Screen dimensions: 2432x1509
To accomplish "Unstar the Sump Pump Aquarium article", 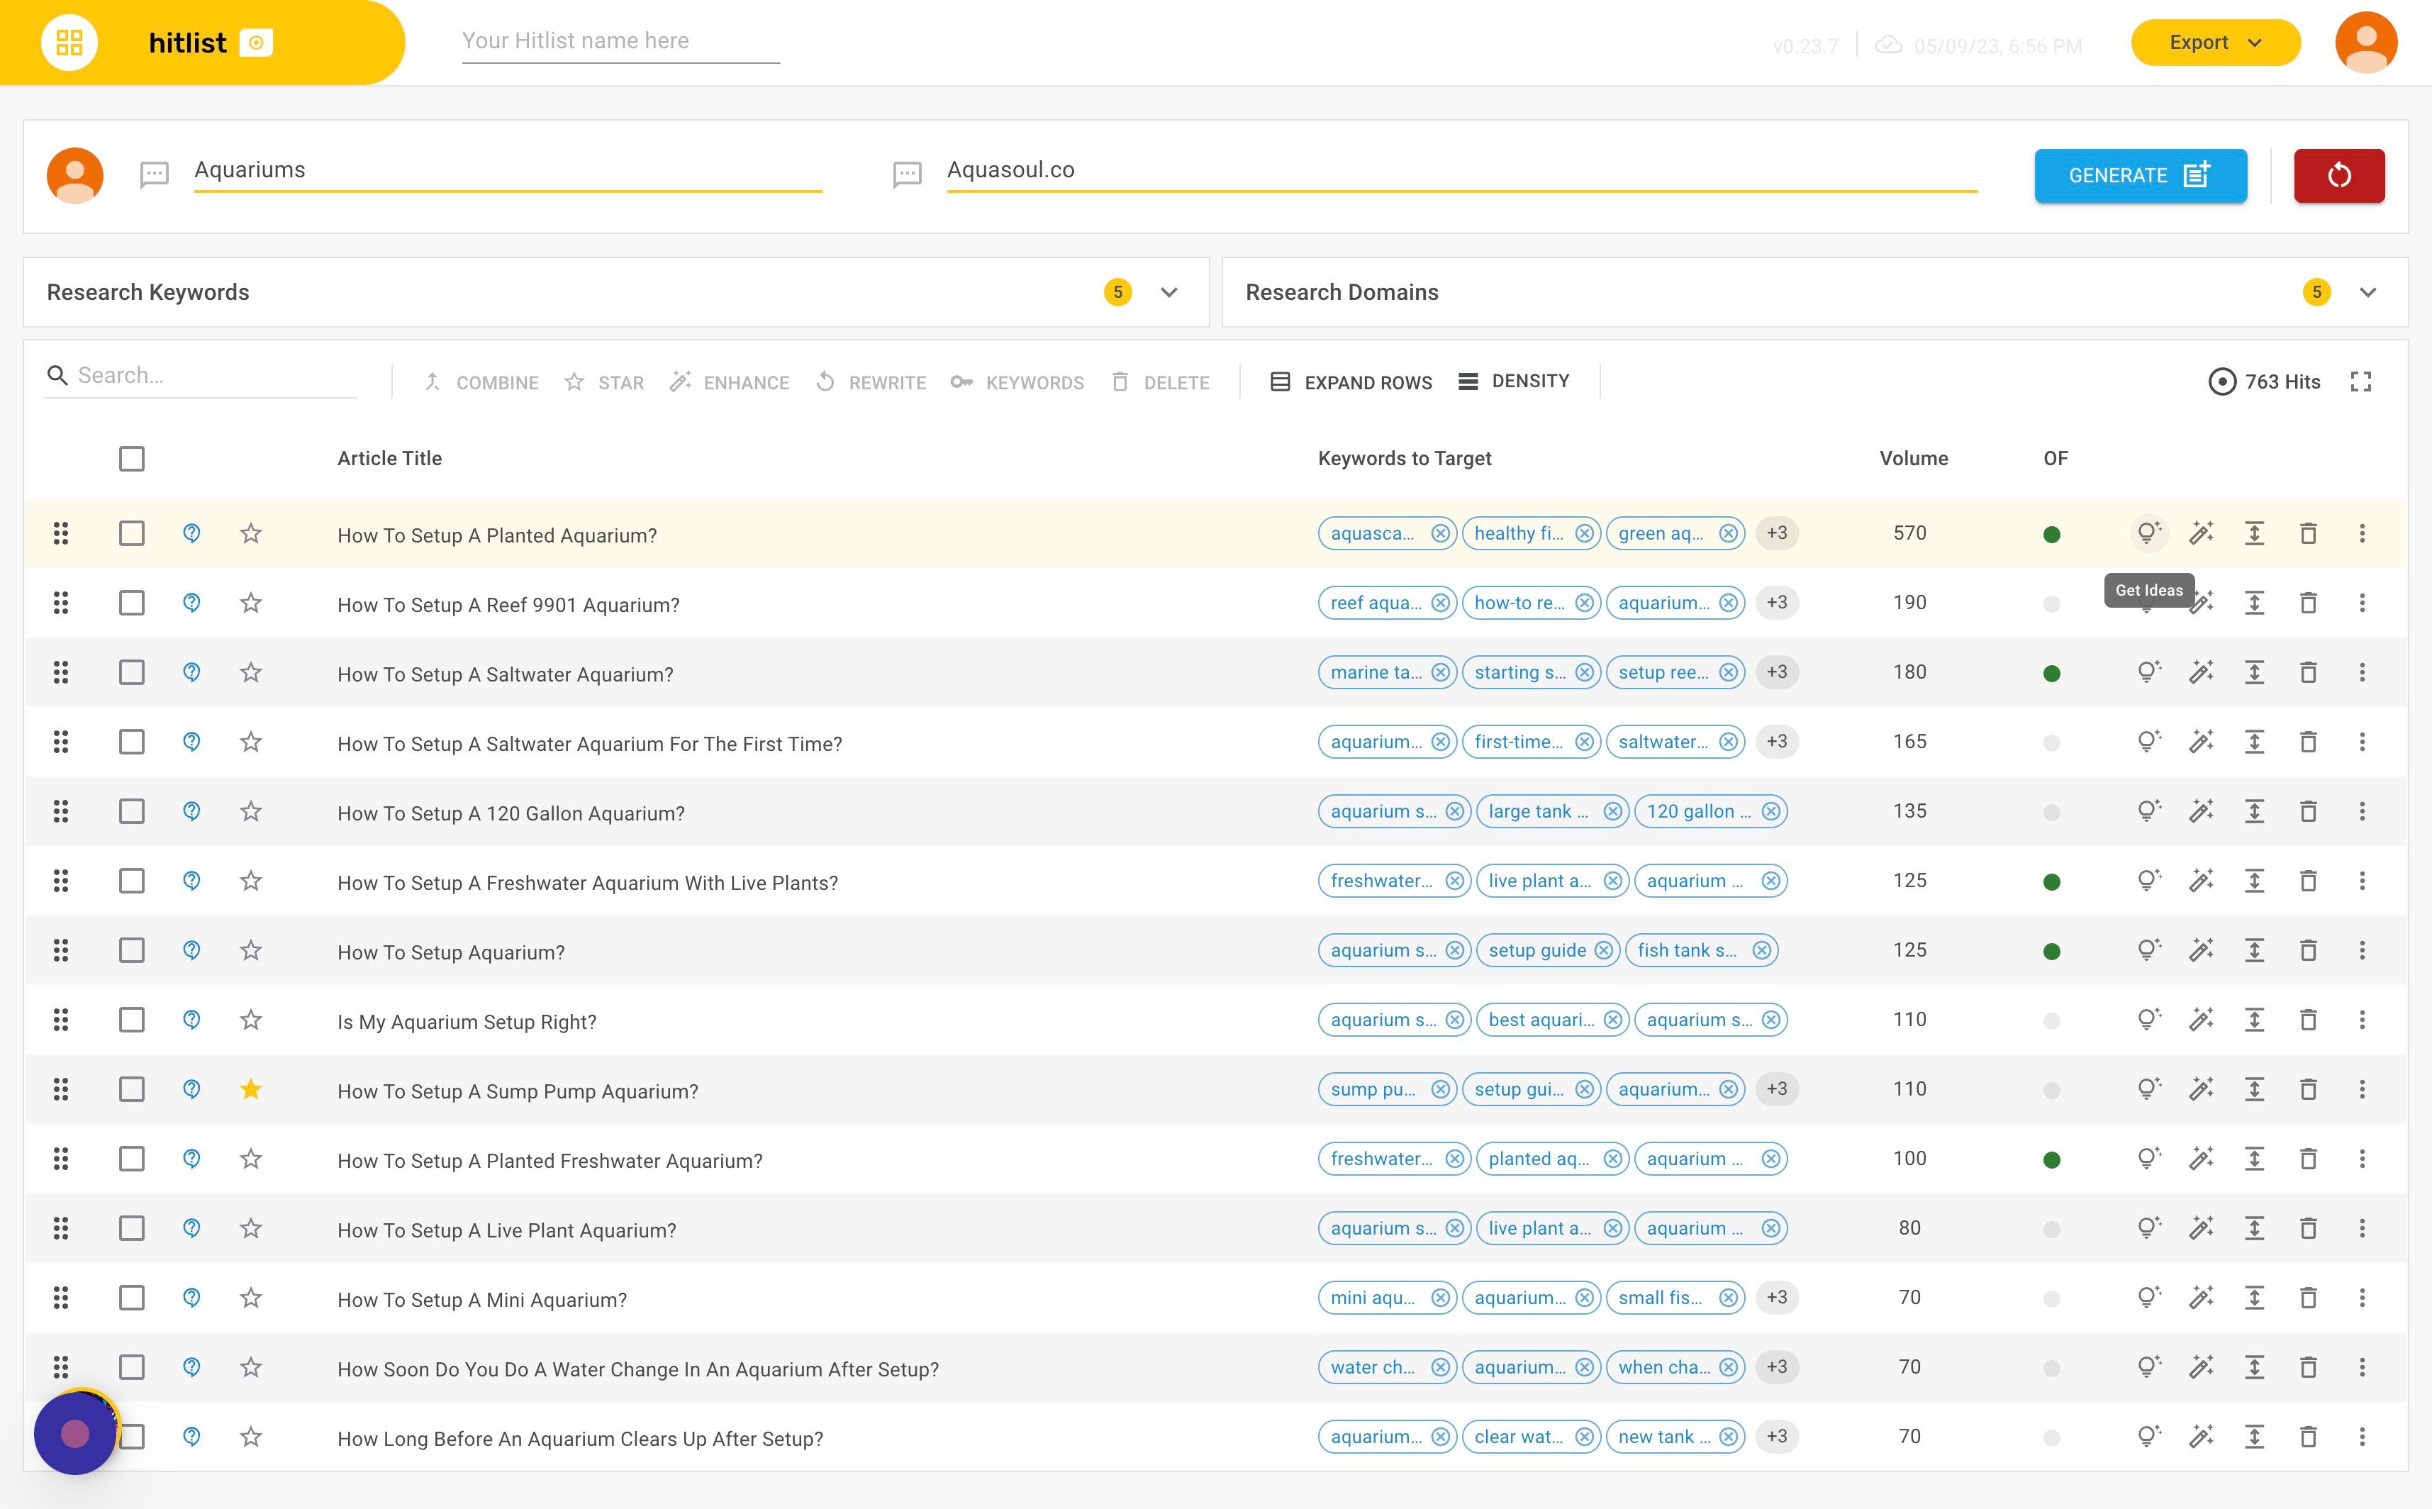I will (250, 1088).
